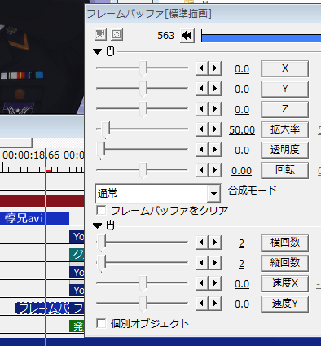Increase 回転 with right arrow
Viewport: 321px width, 346px height.
click(x=215, y=170)
